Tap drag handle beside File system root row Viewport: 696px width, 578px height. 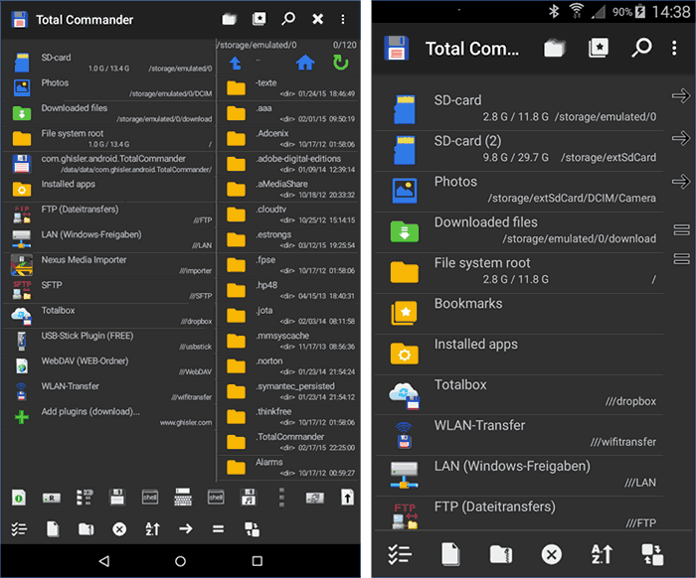tap(681, 259)
